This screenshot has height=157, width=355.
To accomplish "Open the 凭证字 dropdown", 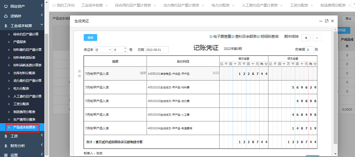I will (x=103, y=50).
